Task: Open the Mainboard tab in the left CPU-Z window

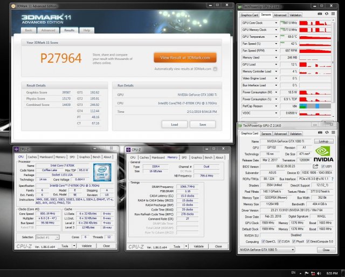Action: [46, 157]
